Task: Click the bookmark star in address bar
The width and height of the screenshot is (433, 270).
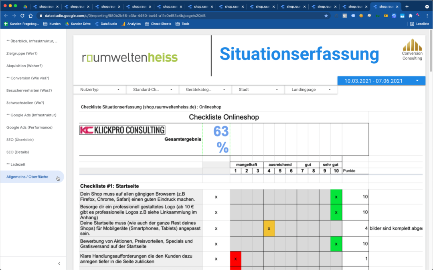Action: pos(326,16)
